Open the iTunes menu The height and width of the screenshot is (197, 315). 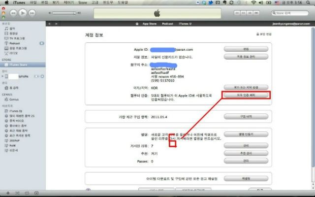[19, 2]
